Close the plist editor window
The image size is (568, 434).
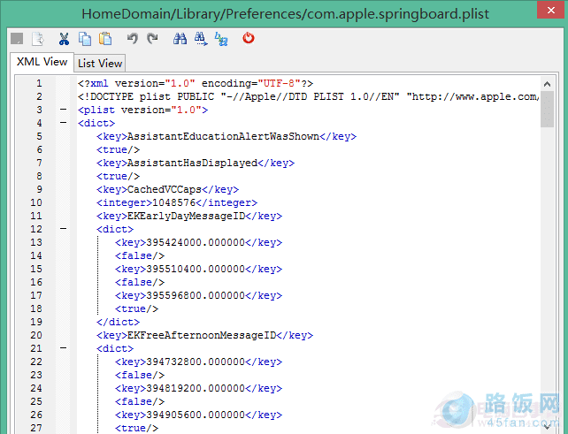(x=550, y=10)
